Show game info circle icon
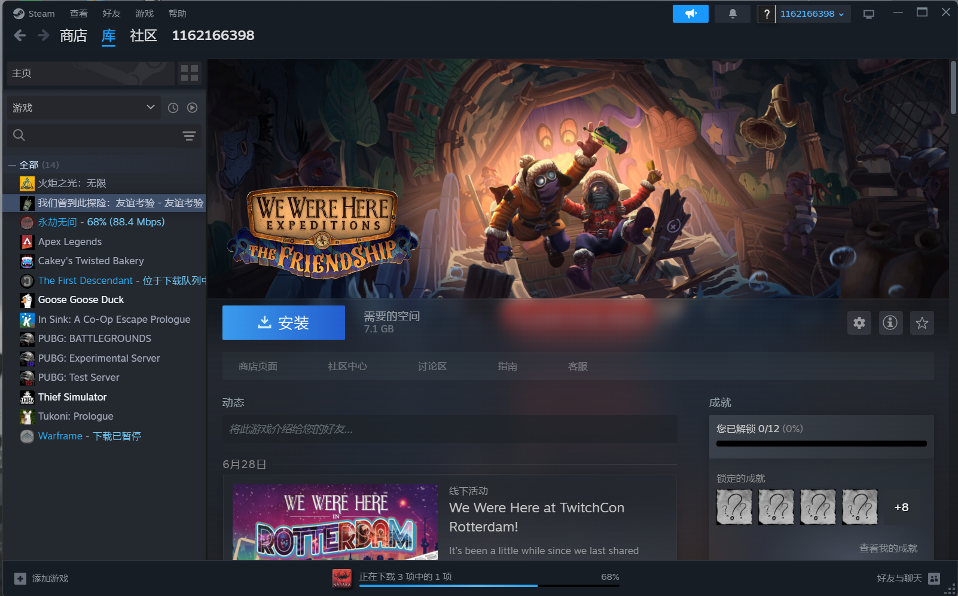Screen dimensions: 958x596 click(890, 323)
